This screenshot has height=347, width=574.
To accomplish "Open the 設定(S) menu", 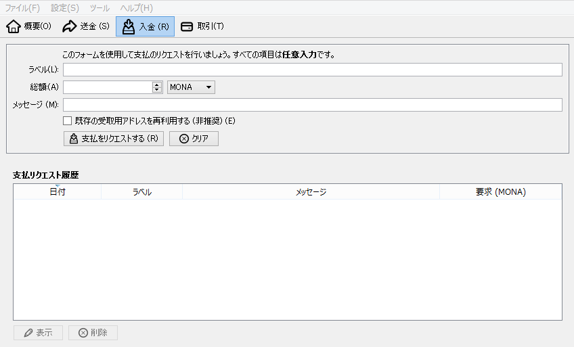I will [x=65, y=7].
